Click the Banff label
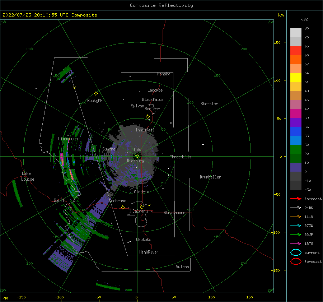 coord(59,200)
